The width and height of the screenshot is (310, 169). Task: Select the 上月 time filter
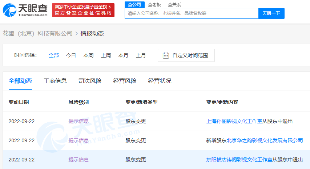click(x=141, y=55)
